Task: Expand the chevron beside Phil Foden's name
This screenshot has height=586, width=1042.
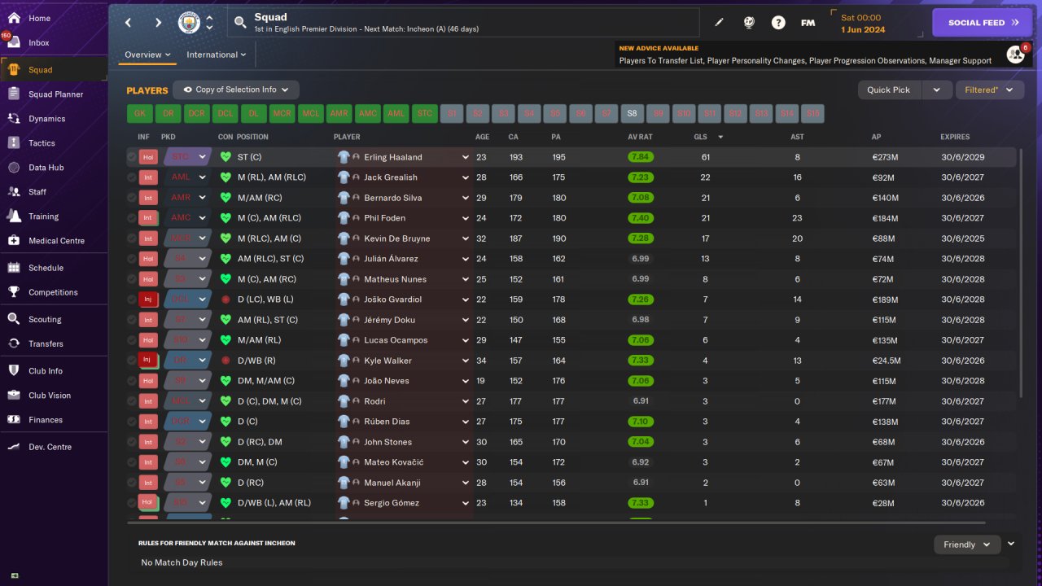Action: pyautogui.click(x=466, y=218)
